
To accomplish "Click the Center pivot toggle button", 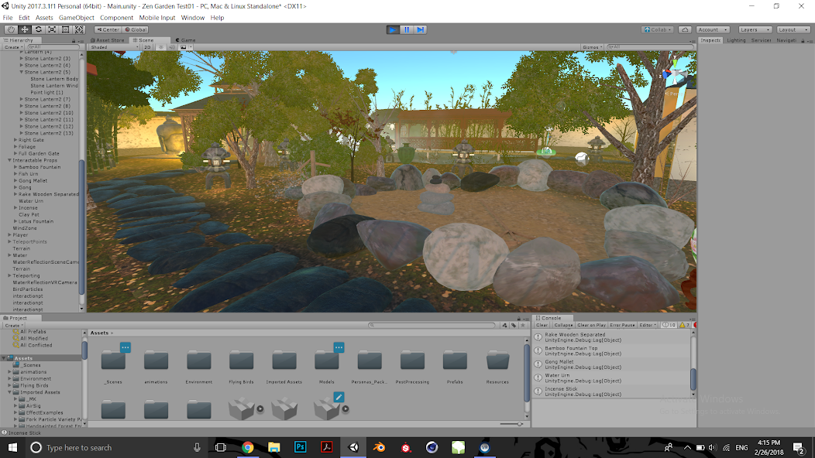I will pyautogui.click(x=108, y=29).
